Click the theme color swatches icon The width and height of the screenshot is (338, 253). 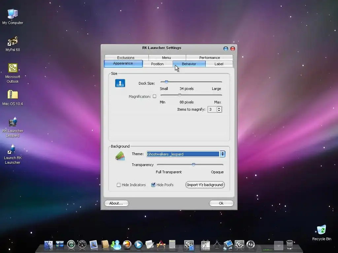pyautogui.click(x=120, y=156)
